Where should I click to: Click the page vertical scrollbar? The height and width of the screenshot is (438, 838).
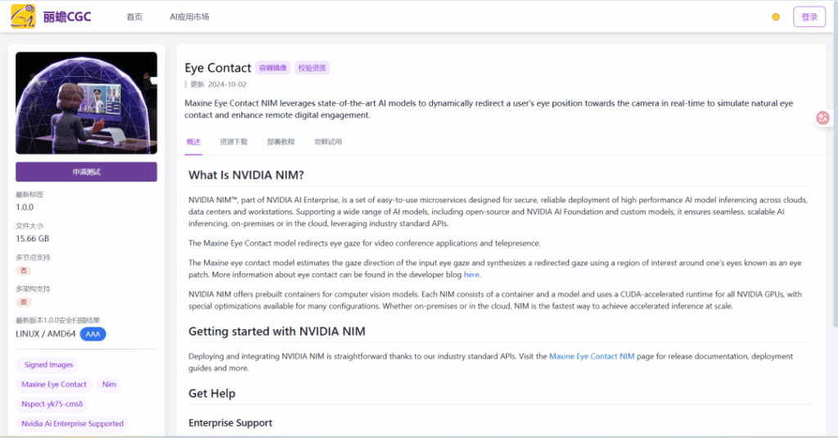pos(835,166)
